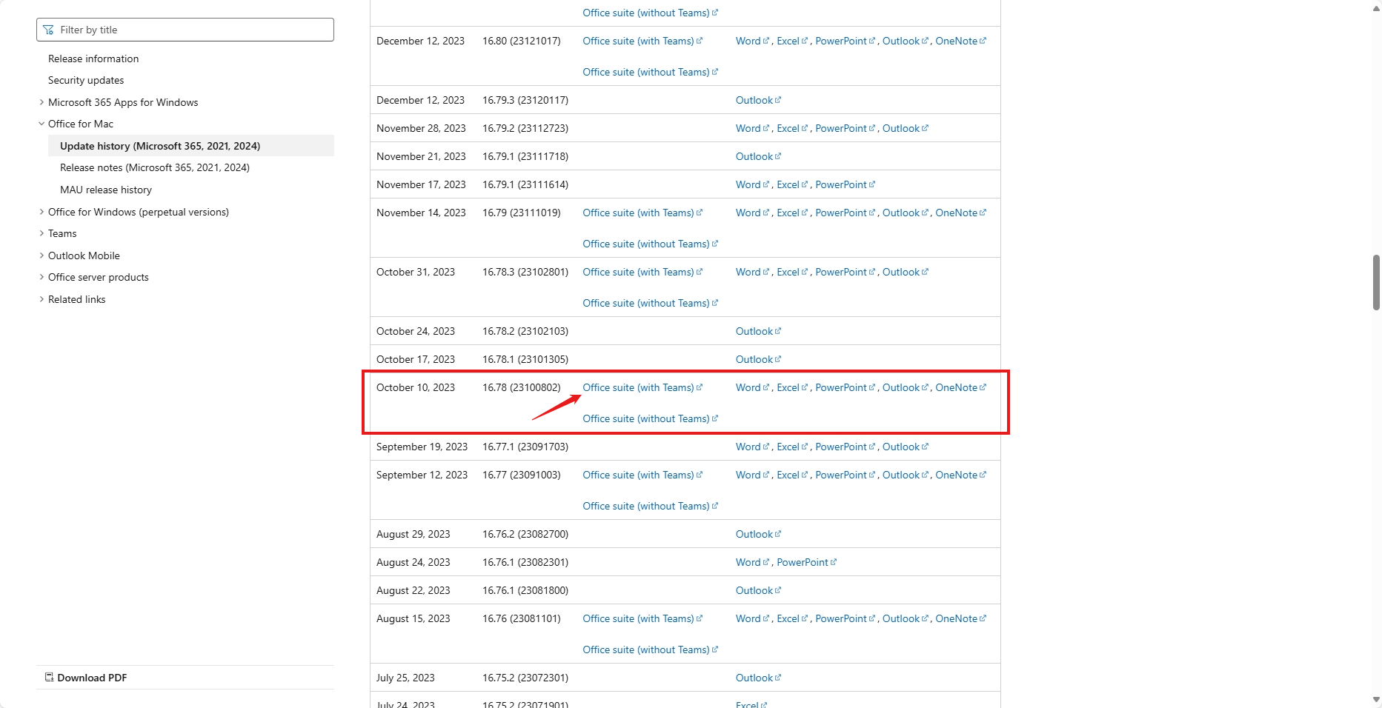Download Outlook for November 28, 2023
The height and width of the screenshot is (708, 1382).
(x=905, y=128)
